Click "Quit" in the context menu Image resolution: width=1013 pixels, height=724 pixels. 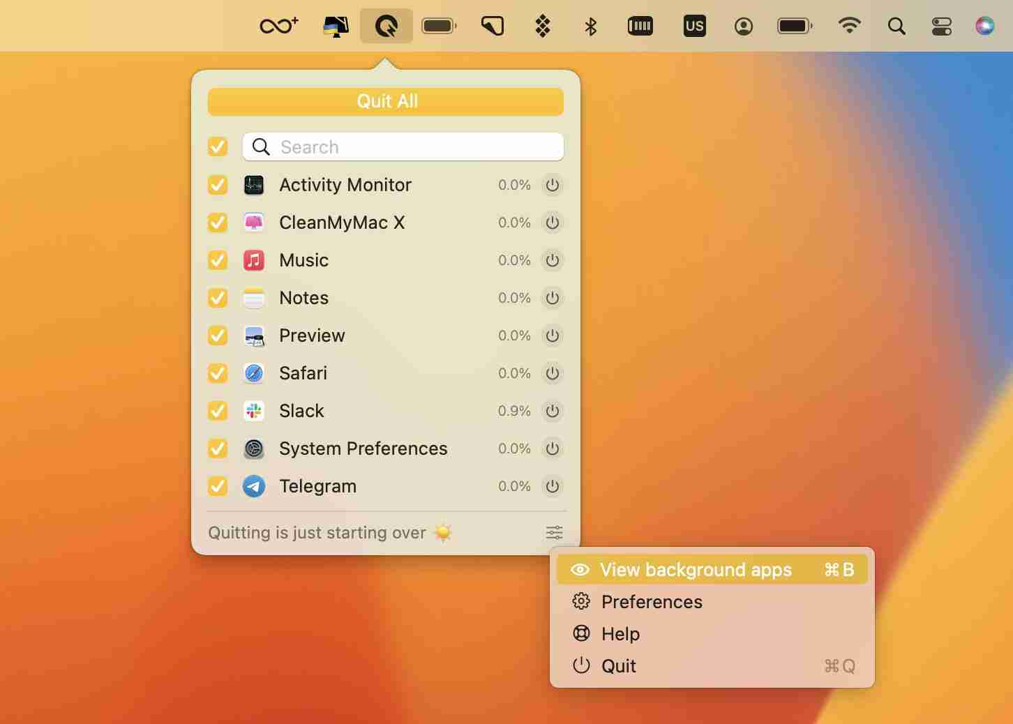(618, 666)
